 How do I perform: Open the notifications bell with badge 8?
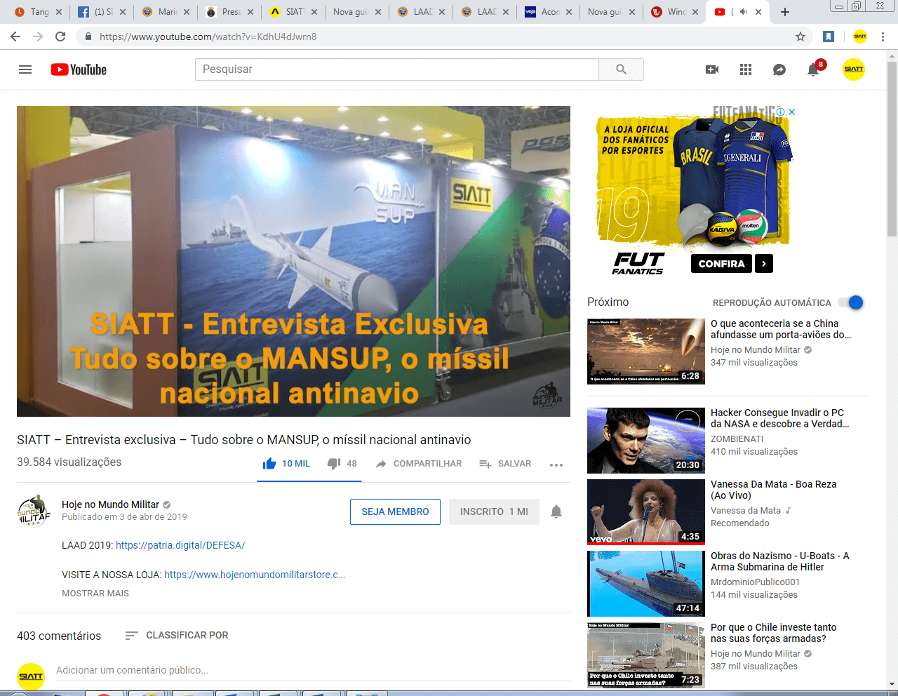[814, 69]
